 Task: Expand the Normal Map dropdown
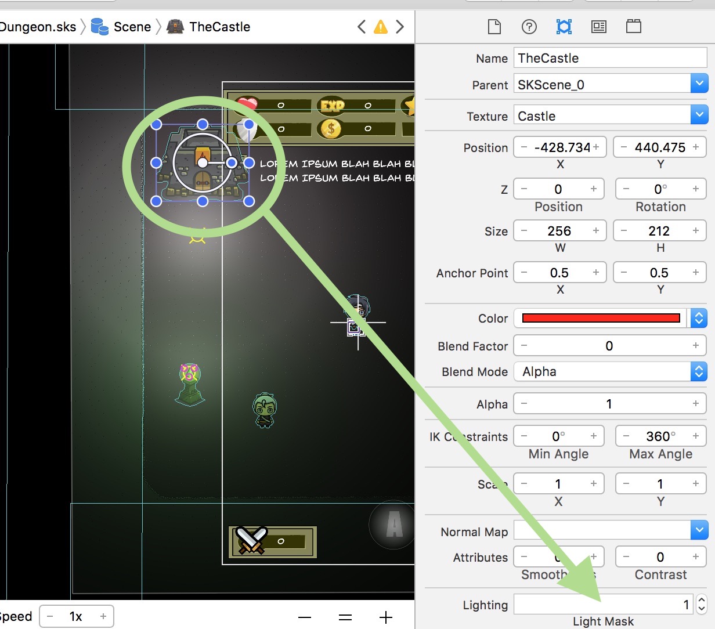point(699,530)
